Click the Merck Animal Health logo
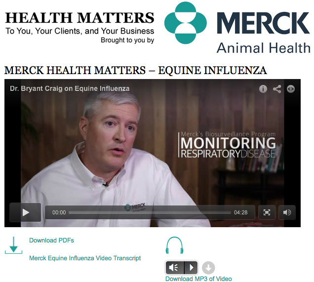This screenshot has width=314, height=282. coord(237,28)
